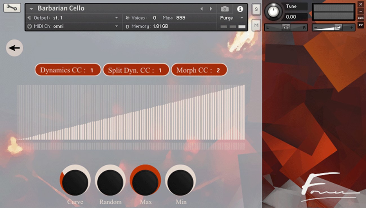Click the pan center icon
Image resolution: width=366 pixels, height=208 pixels.
click(286, 28)
